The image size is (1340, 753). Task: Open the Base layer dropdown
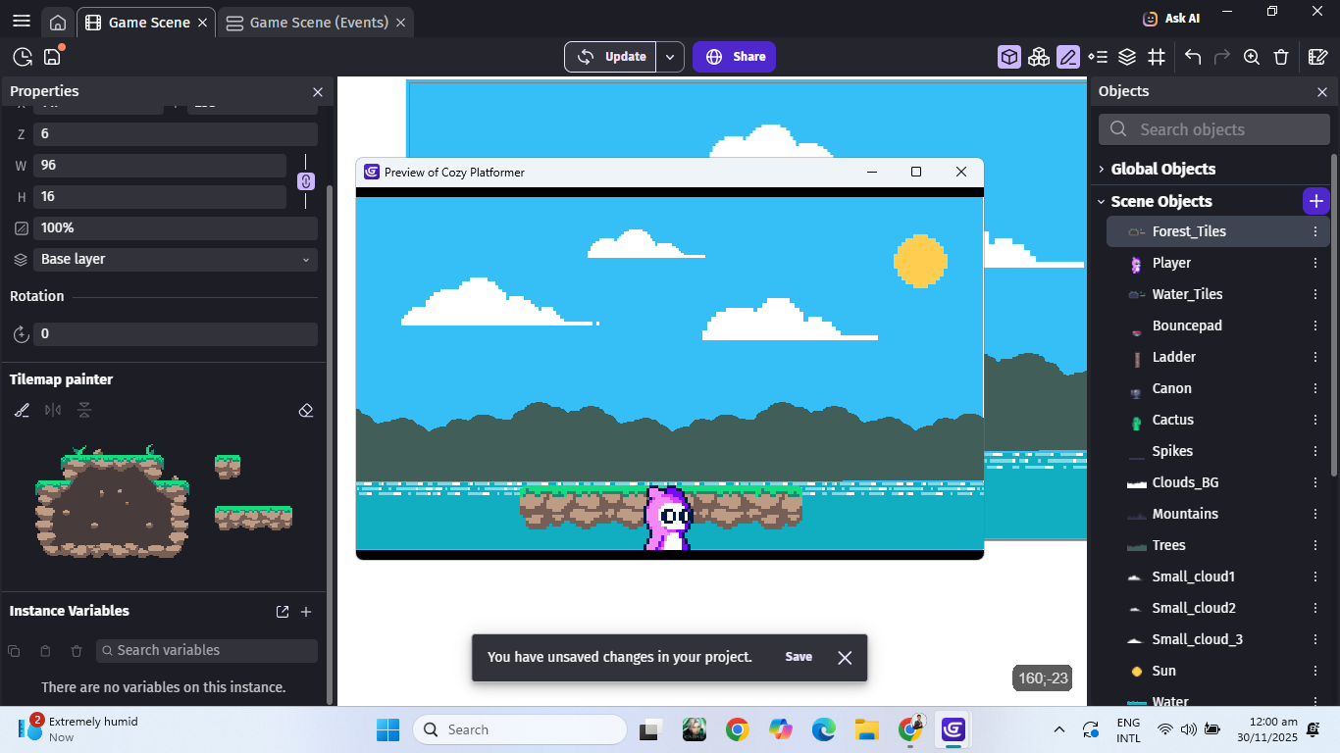[x=175, y=260]
